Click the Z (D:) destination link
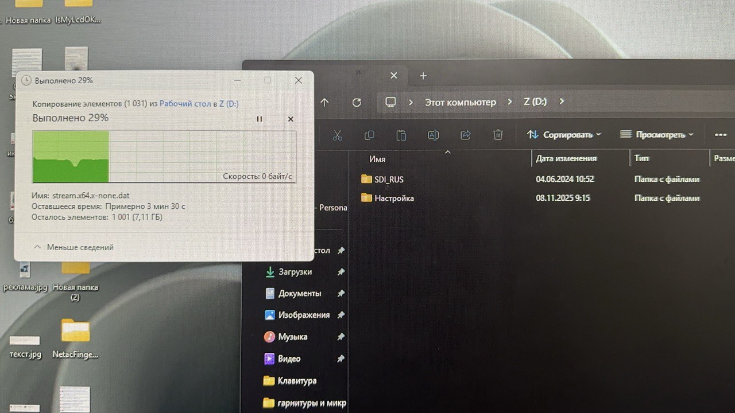735x413 pixels. pyautogui.click(x=229, y=104)
